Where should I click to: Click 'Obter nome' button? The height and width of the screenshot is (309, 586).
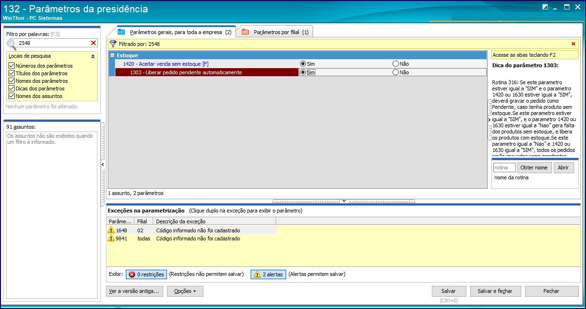point(534,168)
